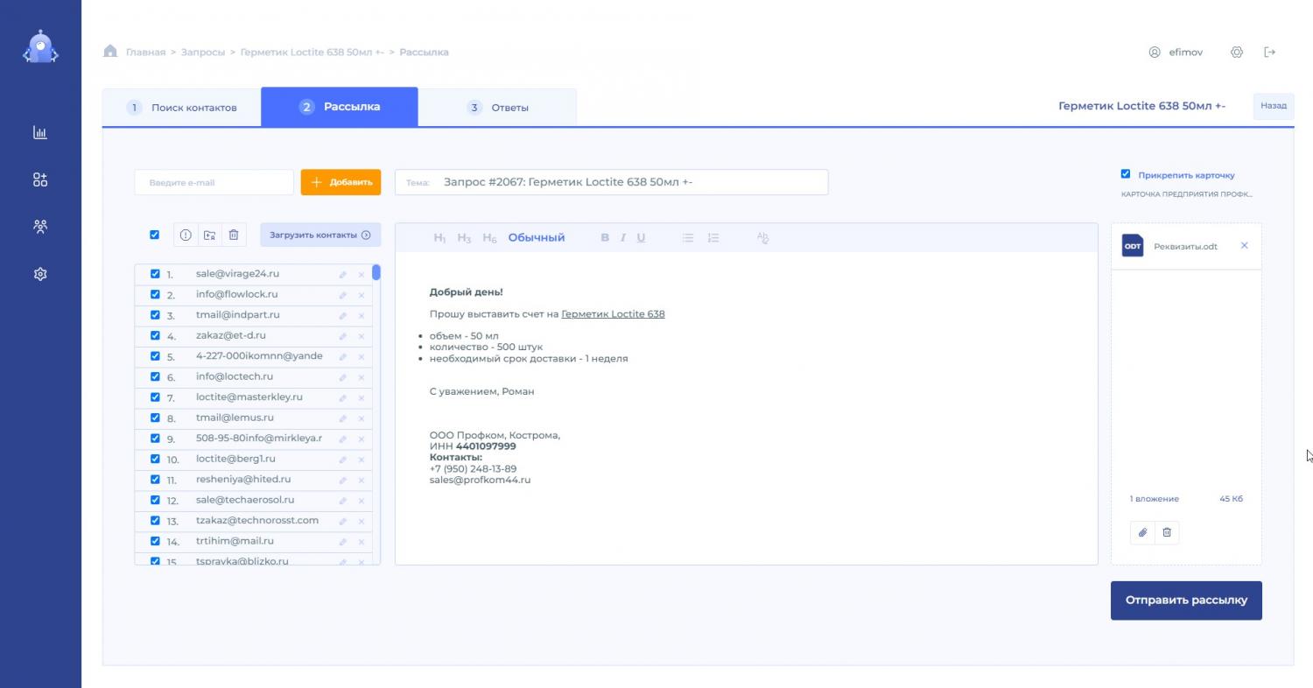This screenshot has width=1313, height=688.
Task: Delete attachments with trash icon under attachments
Action: [x=1167, y=532]
